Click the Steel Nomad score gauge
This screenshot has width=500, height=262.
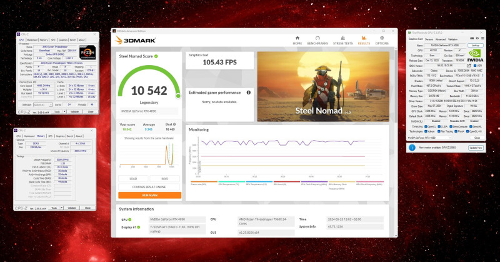click(149, 83)
